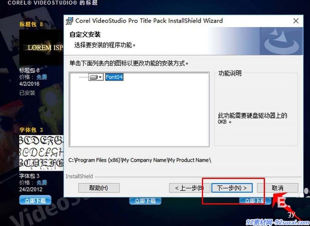
Task: Click the 免费 price under 字体包 3
Action: point(42,182)
